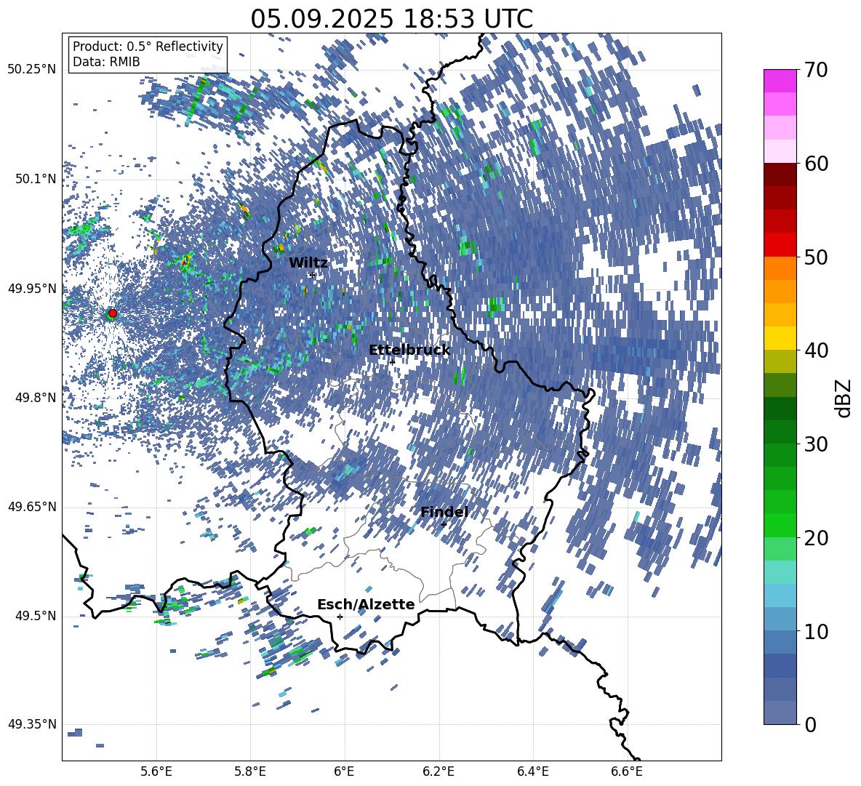Click the Esch/Alzette city label
The image size is (861, 786).
366,604
